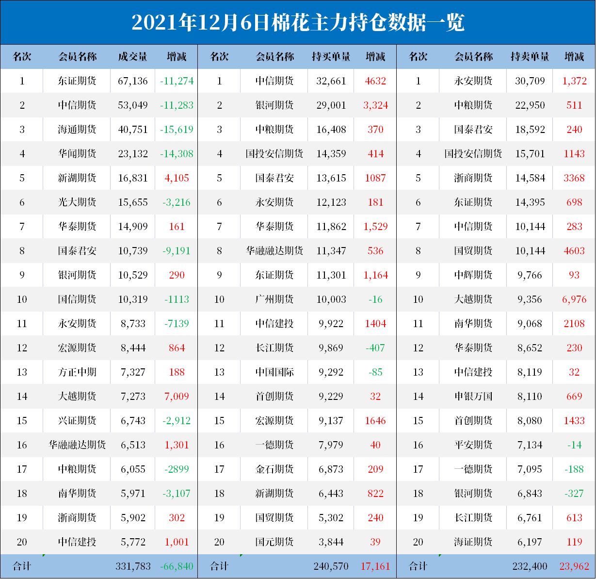
Task: Select the green value -16
Action: coord(375,299)
